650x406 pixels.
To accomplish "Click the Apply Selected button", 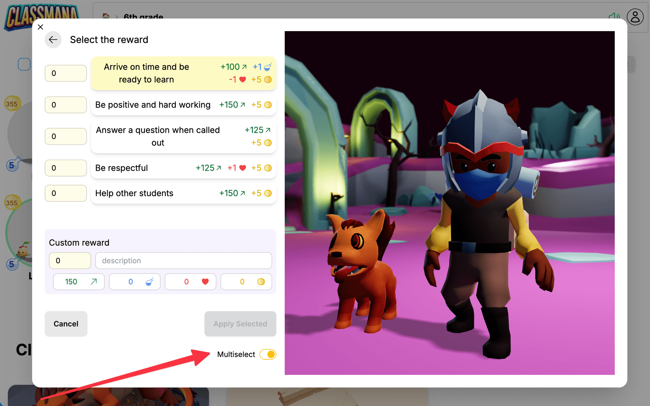I will tap(240, 324).
